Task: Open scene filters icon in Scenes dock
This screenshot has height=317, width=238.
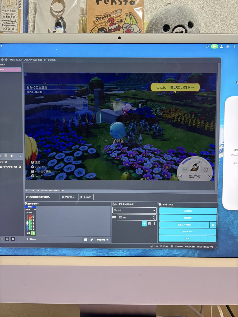Action: coord(12,156)
